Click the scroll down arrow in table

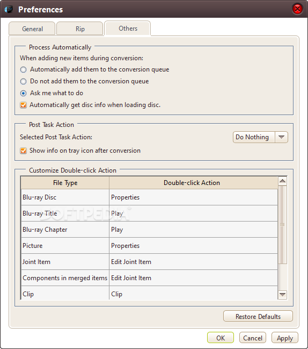coord(282,295)
